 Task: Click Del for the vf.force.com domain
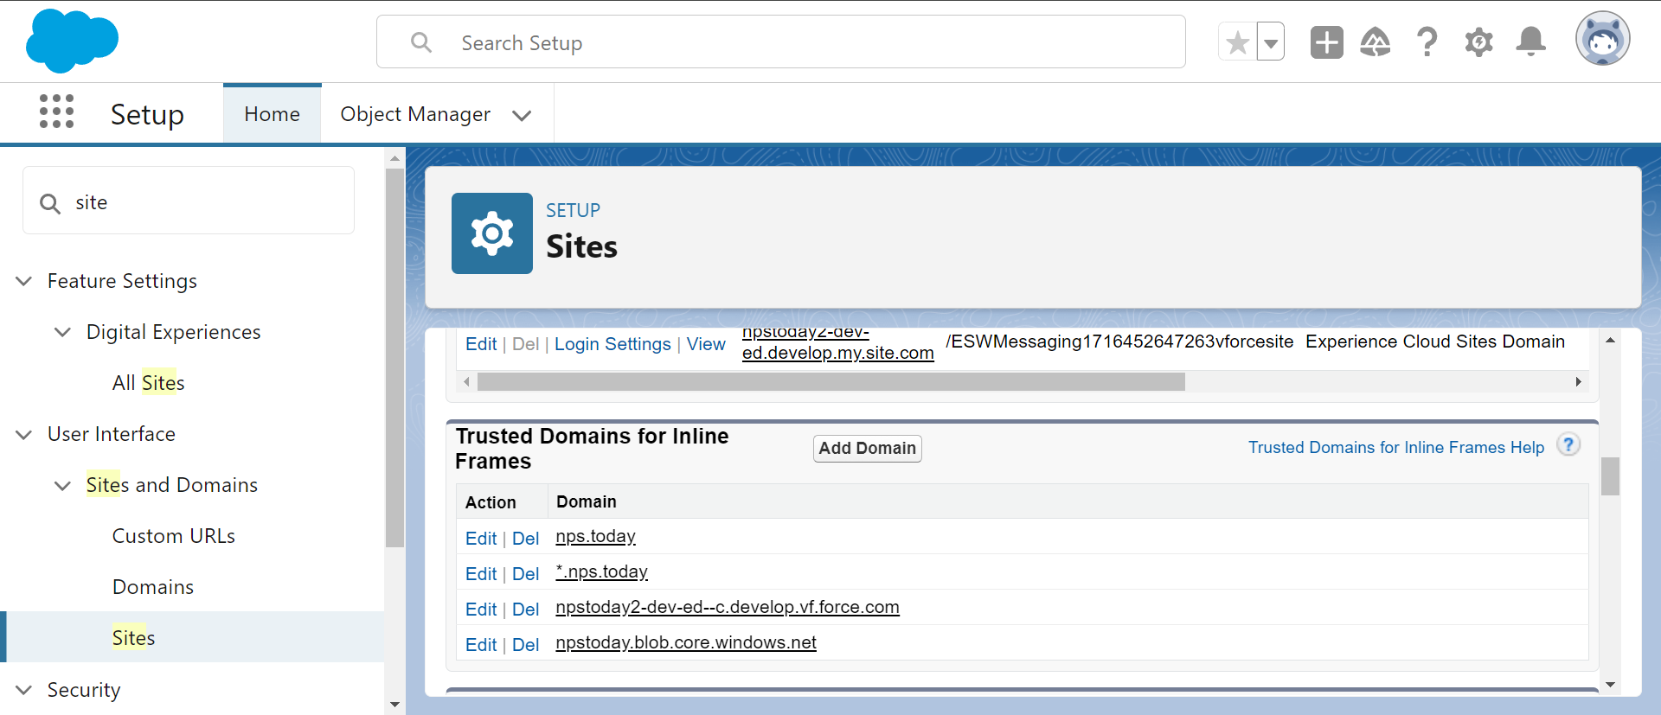pos(526,610)
